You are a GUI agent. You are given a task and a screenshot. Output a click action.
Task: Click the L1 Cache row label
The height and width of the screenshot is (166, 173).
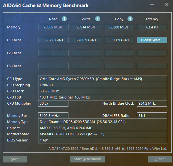coord(14,40)
